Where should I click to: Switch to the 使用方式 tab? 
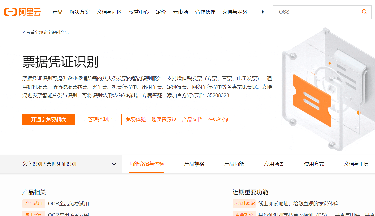314,164
